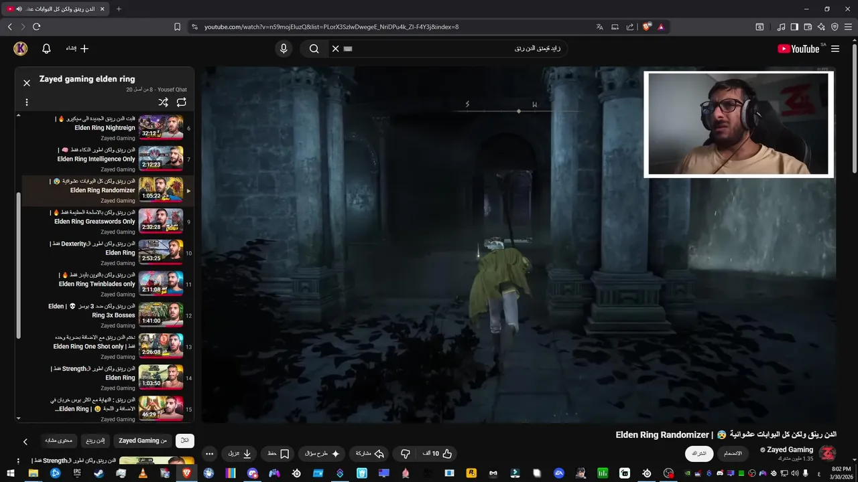Select the All (الكل) filter chip
Image resolution: width=858 pixels, height=482 pixels.
[185, 440]
